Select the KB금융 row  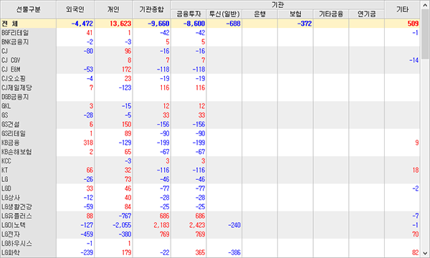(210, 143)
